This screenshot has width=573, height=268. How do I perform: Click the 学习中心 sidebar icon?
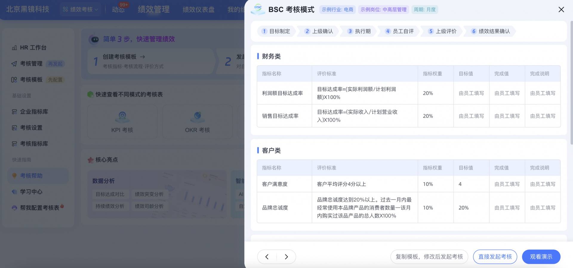pyautogui.click(x=14, y=192)
